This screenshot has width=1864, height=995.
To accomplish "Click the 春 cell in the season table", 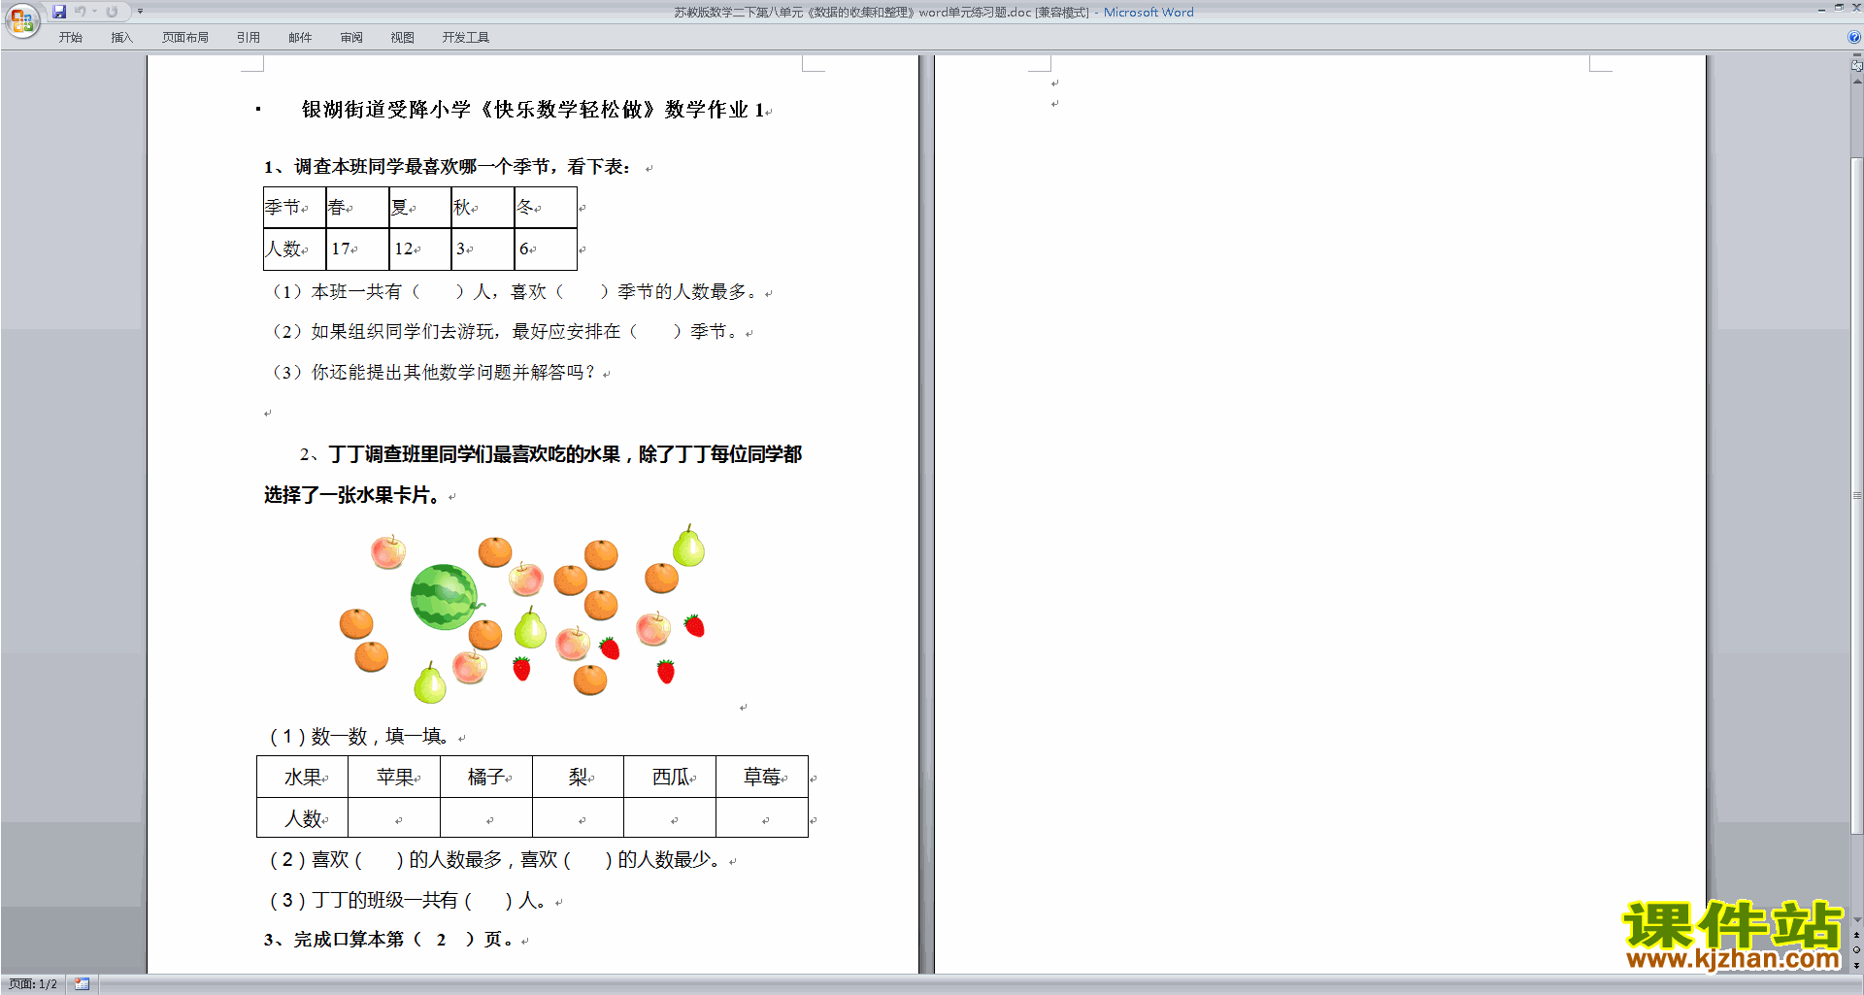I will click(x=357, y=208).
